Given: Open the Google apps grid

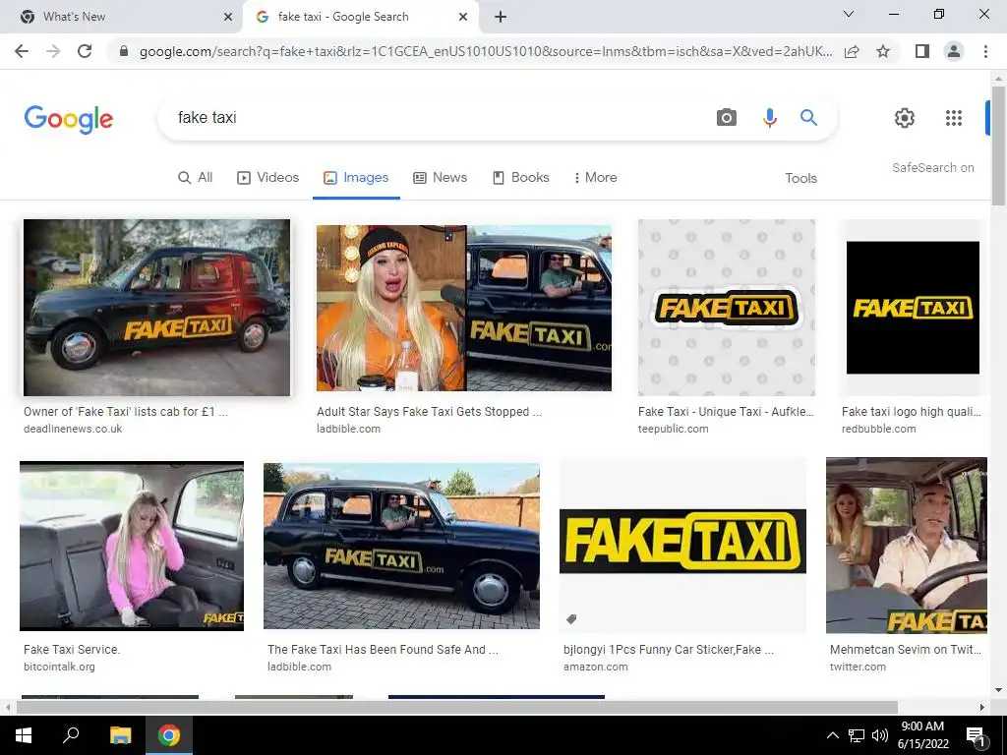Looking at the screenshot, I should coord(954,118).
